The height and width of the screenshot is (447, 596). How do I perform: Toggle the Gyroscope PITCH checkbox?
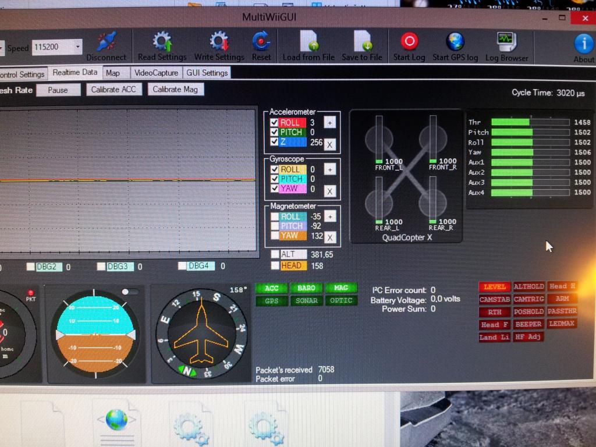274,179
